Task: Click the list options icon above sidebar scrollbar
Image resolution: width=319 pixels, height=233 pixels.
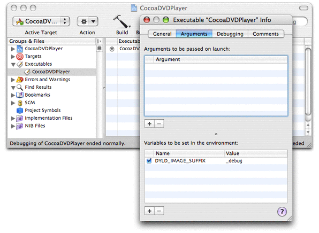Action: (99, 48)
